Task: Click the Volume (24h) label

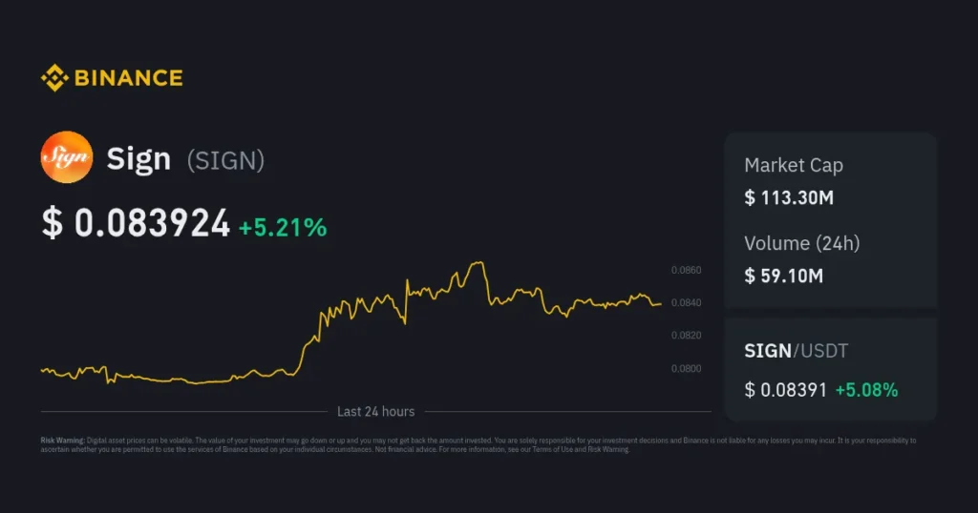Action: tap(801, 243)
